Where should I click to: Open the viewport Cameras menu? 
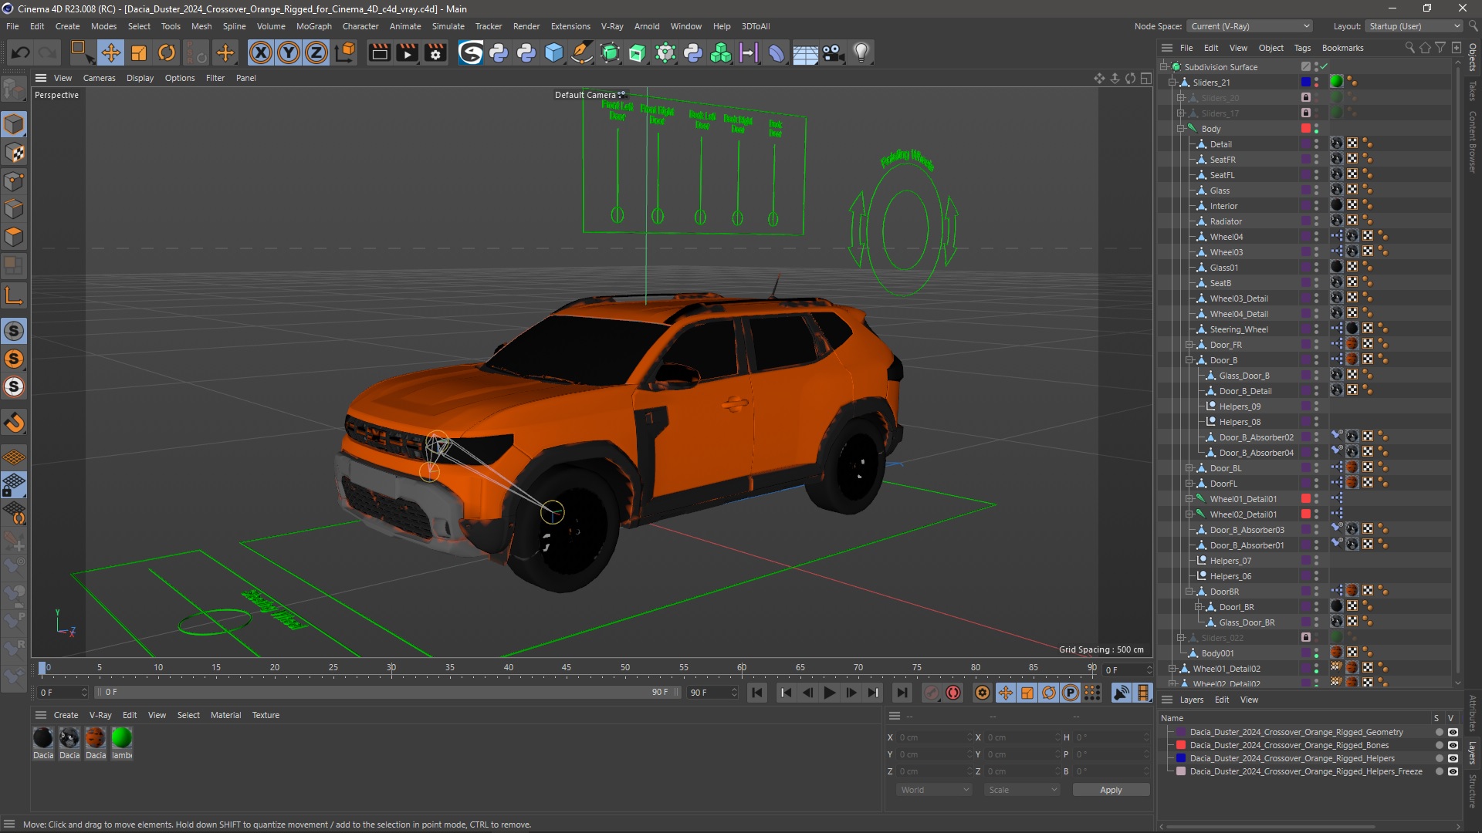click(99, 78)
